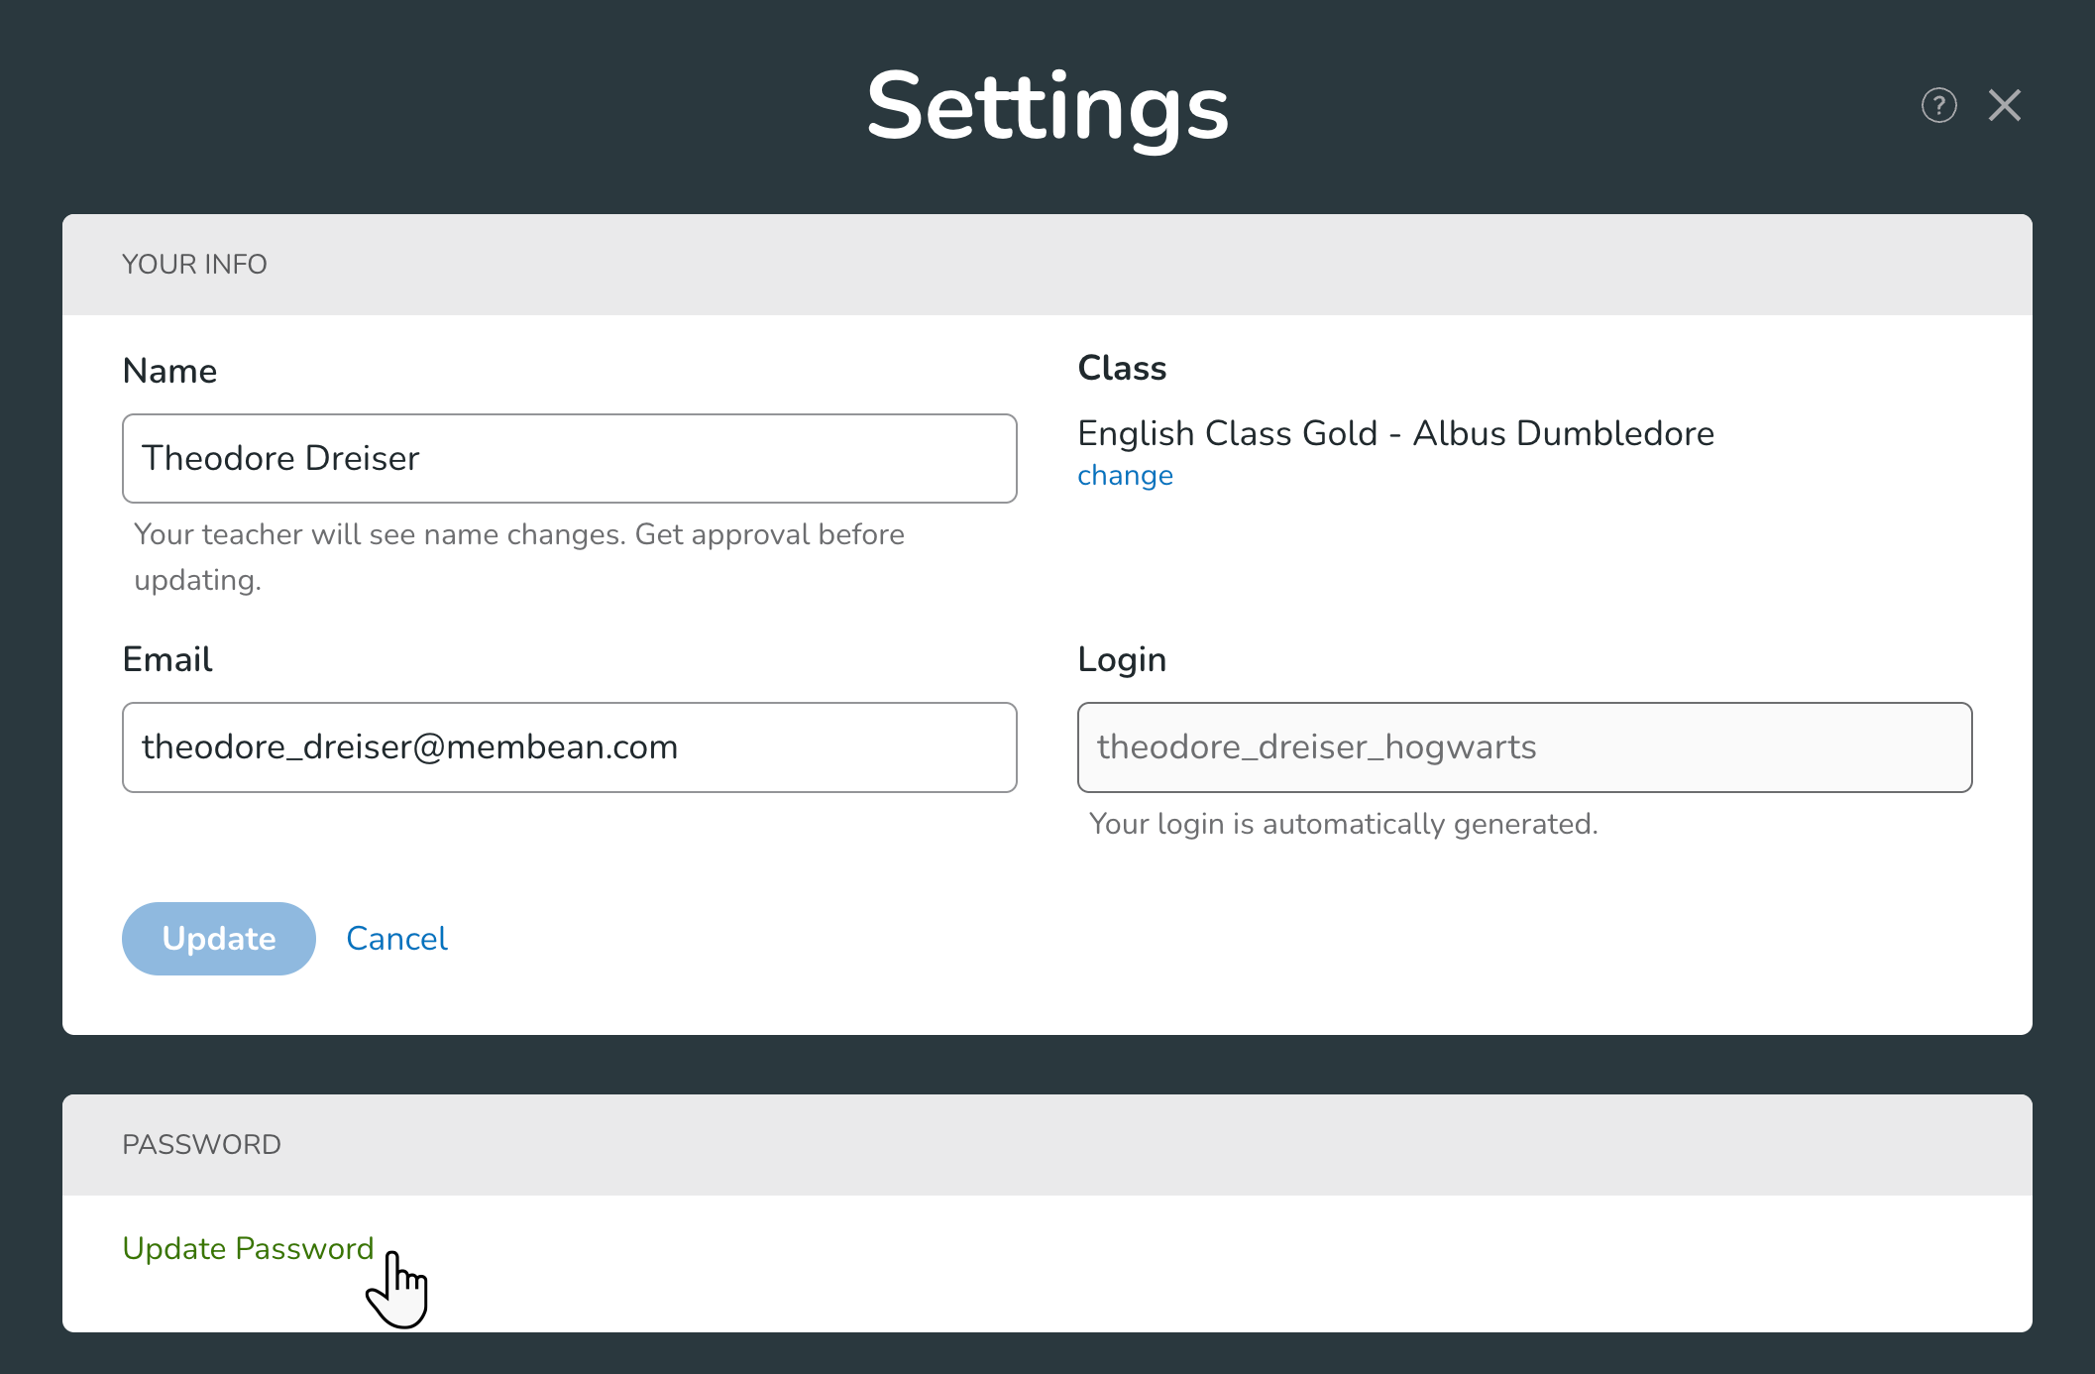This screenshot has width=2095, height=1374.
Task: Click the PASSWORD section header
Action: (201, 1145)
